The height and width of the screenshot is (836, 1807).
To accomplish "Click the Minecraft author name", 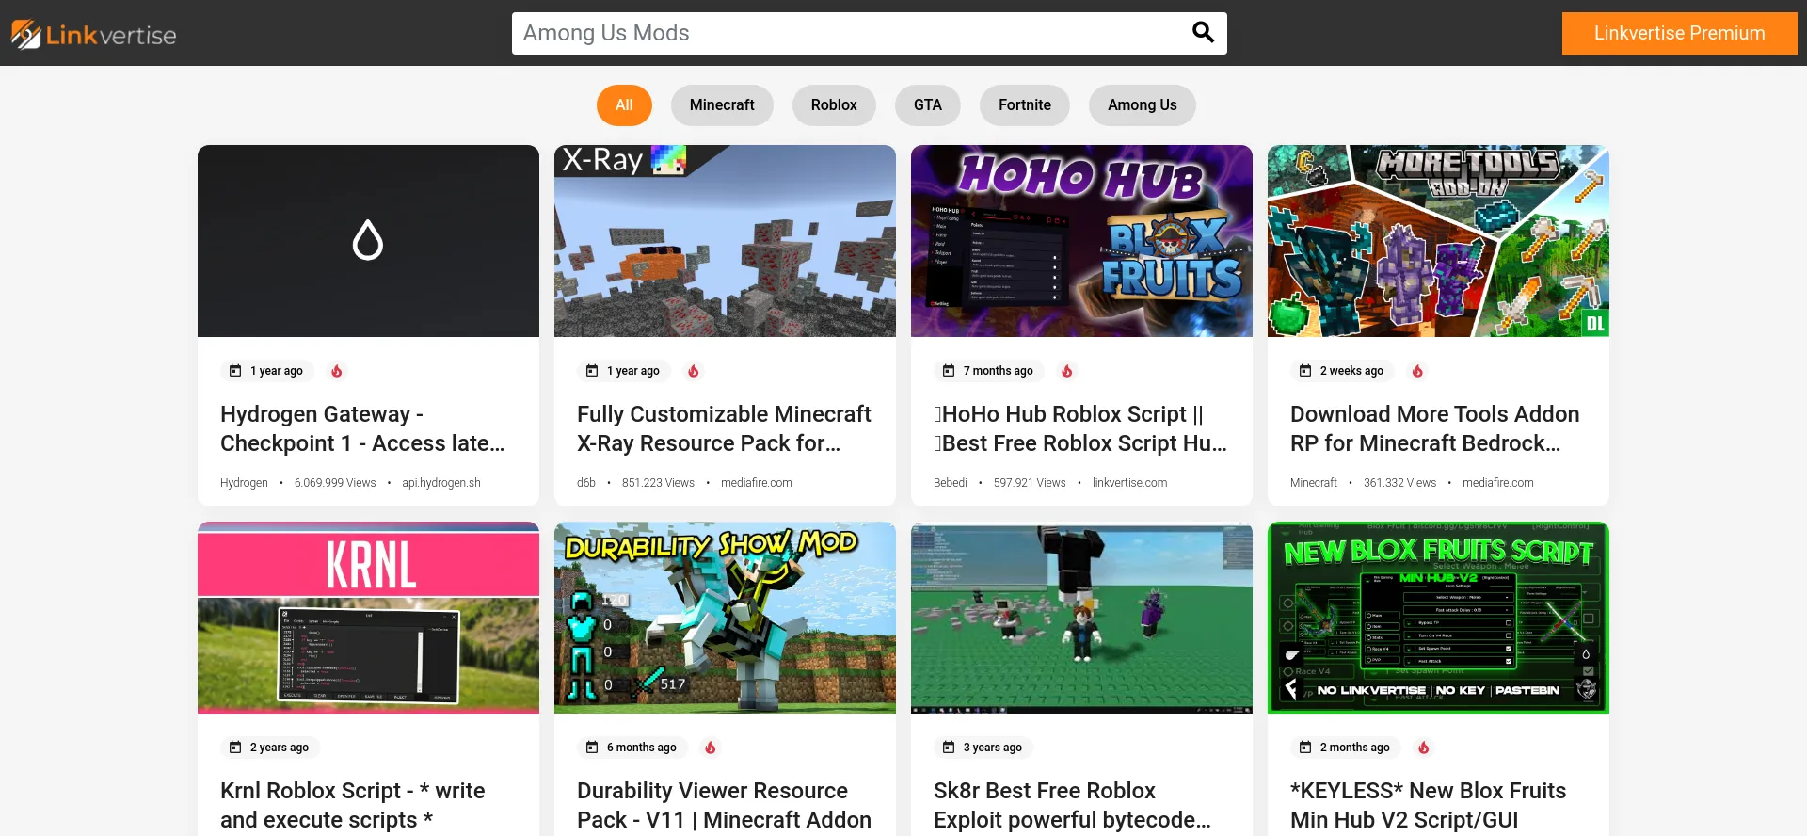I will [1314, 483].
